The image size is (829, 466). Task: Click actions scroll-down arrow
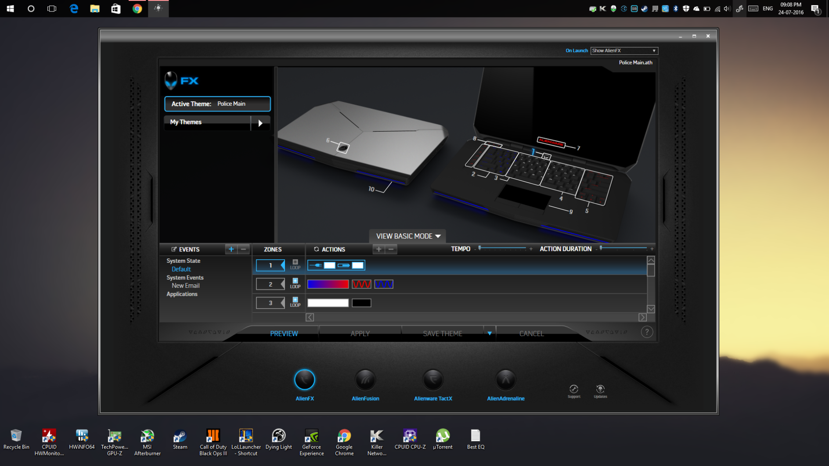[x=651, y=309]
